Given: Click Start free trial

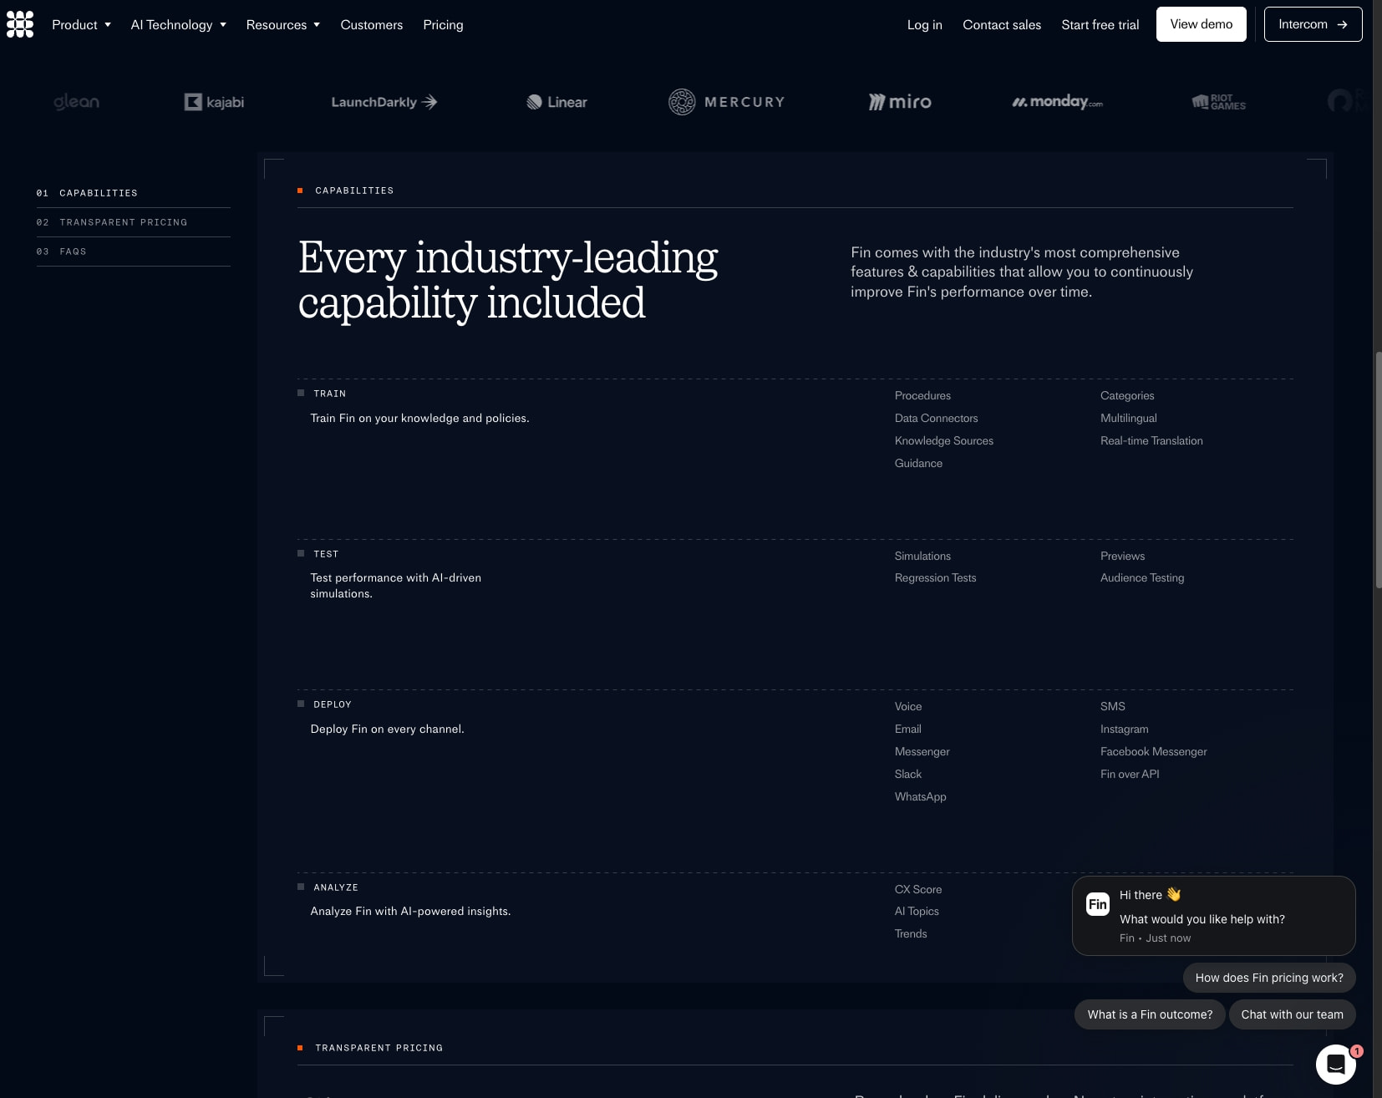Looking at the screenshot, I should click(x=1100, y=25).
